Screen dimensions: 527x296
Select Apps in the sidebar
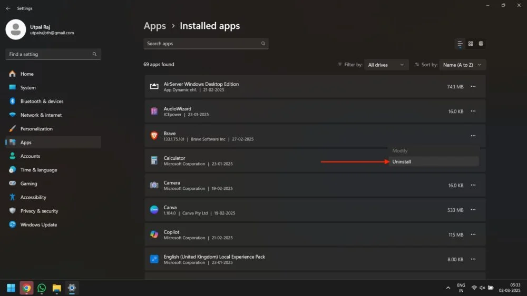click(53, 142)
